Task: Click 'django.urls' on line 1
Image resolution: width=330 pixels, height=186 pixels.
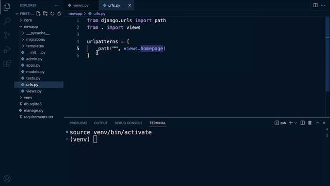Action: [117, 21]
